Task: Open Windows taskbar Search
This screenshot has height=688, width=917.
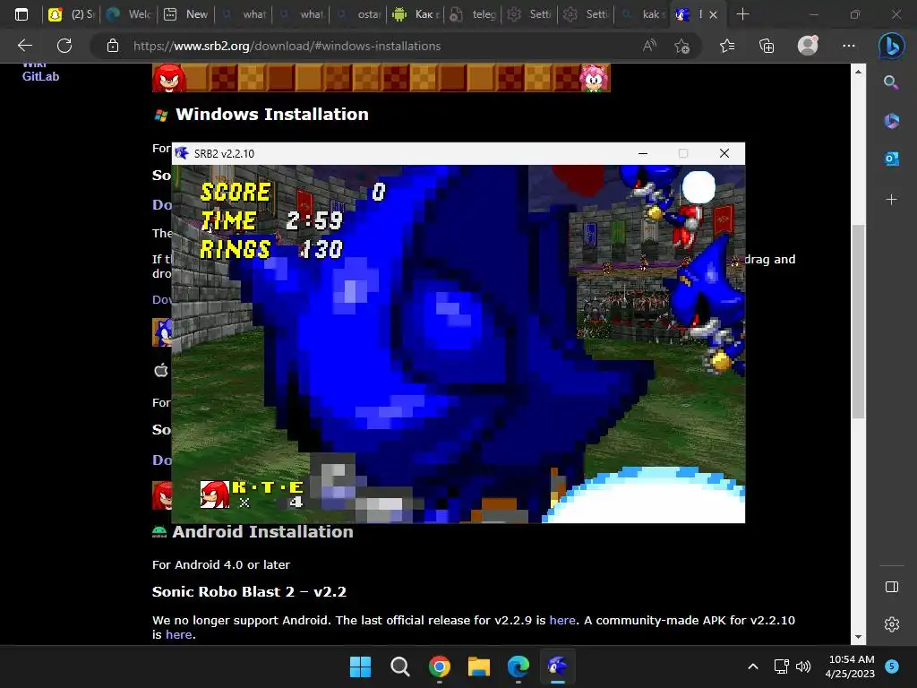Action: [400, 666]
